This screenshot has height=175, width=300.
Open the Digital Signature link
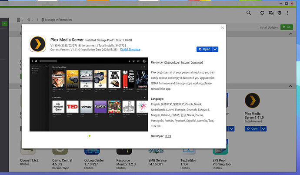point(130,49)
